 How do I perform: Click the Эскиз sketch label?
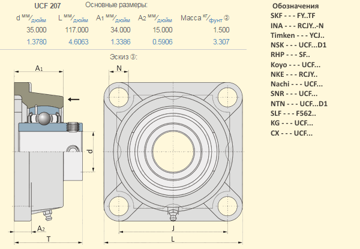(x=122, y=58)
